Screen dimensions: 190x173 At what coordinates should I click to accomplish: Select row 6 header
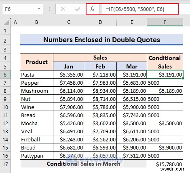click(5, 75)
